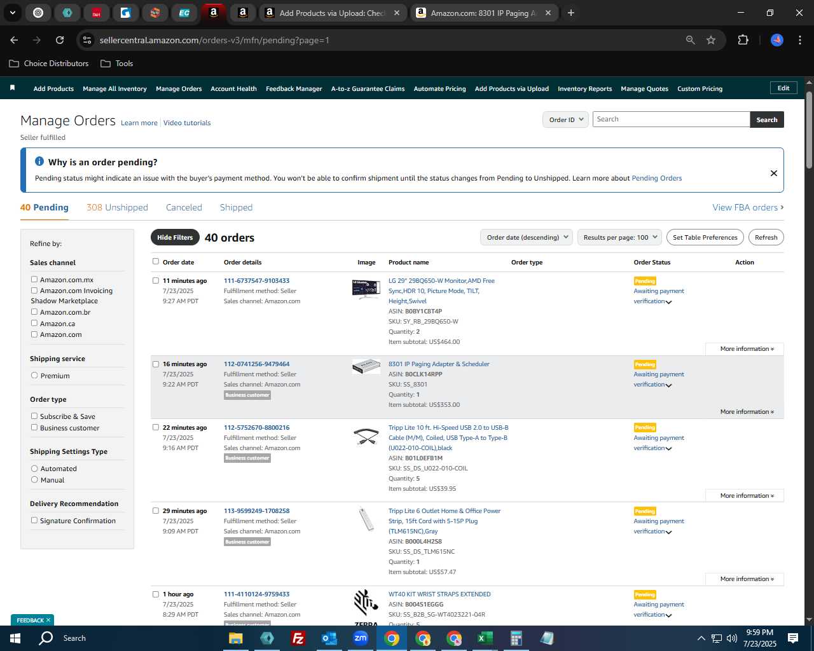Click the browser back arrow
Image resolution: width=814 pixels, height=651 pixels.
(x=14, y=40)
